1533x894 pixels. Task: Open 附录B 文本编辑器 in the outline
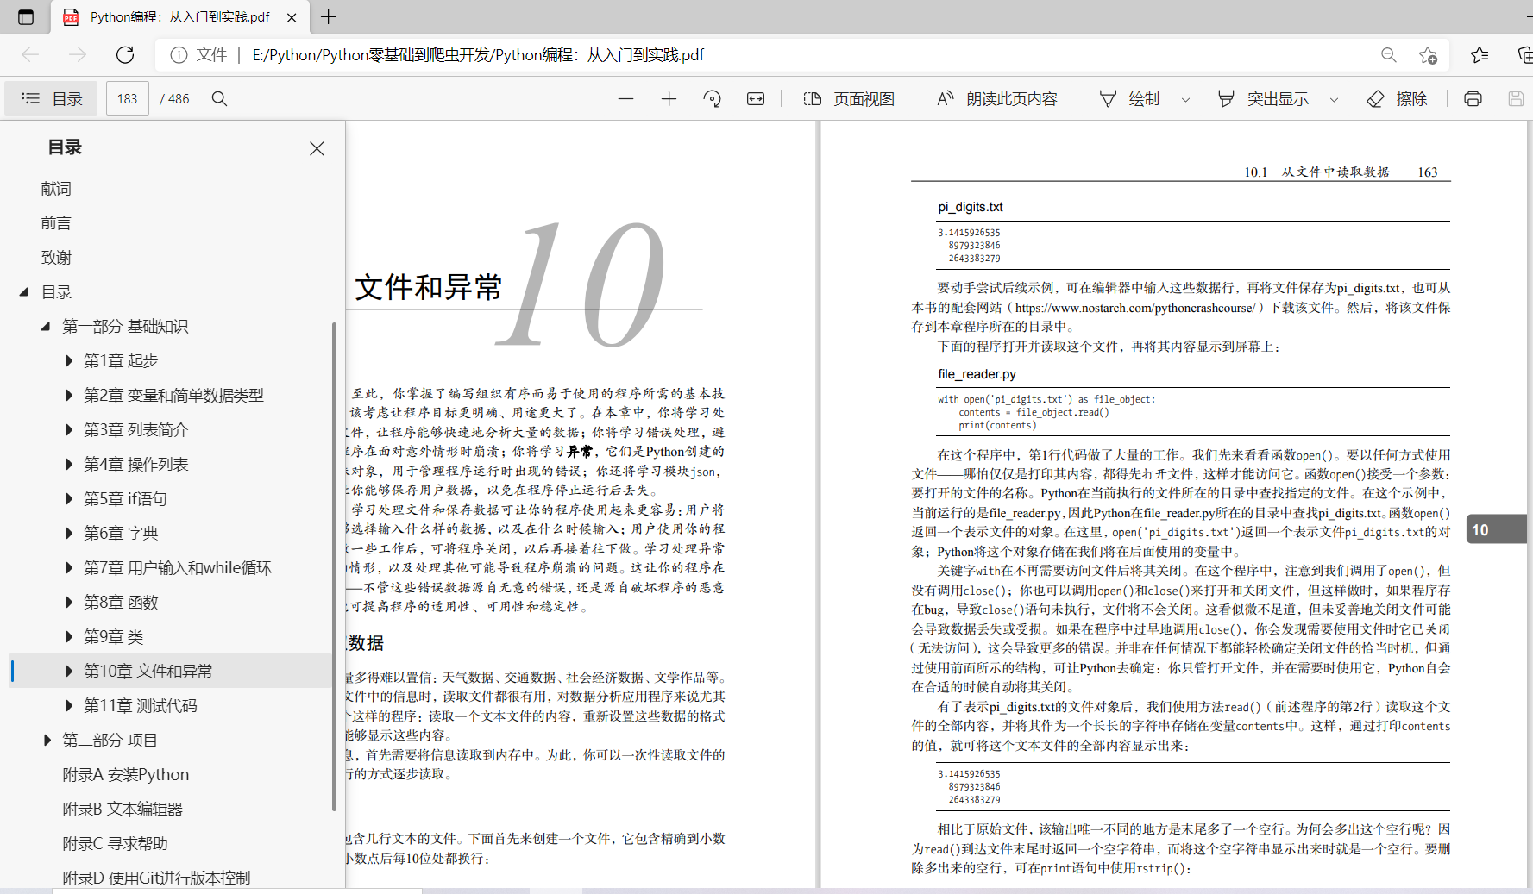coord(123,810)
